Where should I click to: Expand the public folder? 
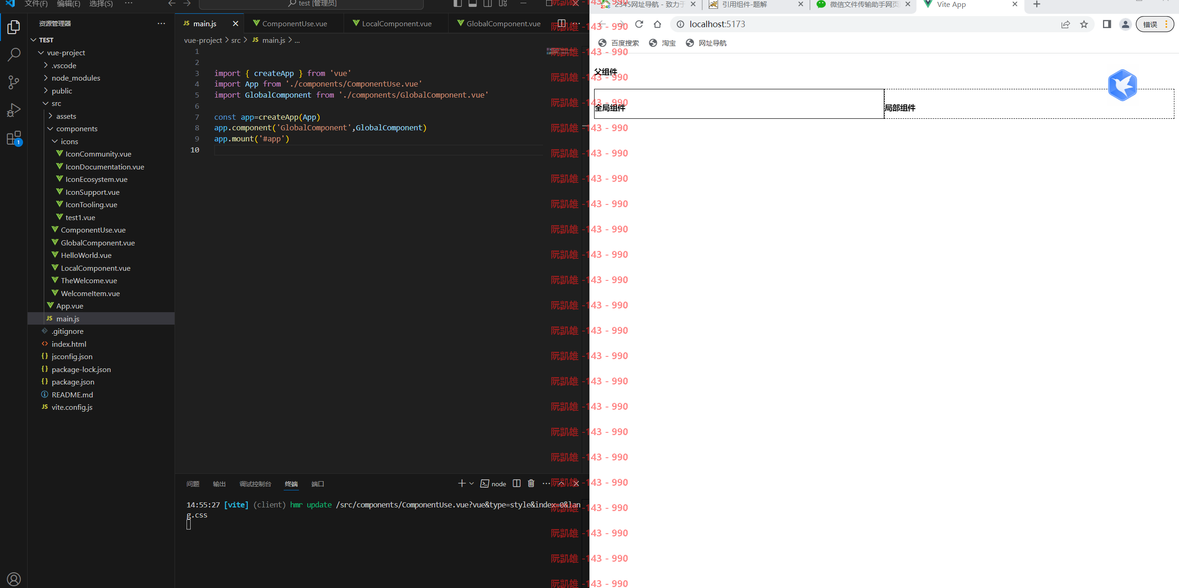pos(101,91)
